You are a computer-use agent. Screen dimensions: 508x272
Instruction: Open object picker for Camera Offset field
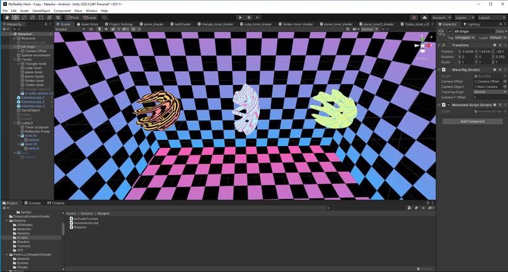(505, 82)
